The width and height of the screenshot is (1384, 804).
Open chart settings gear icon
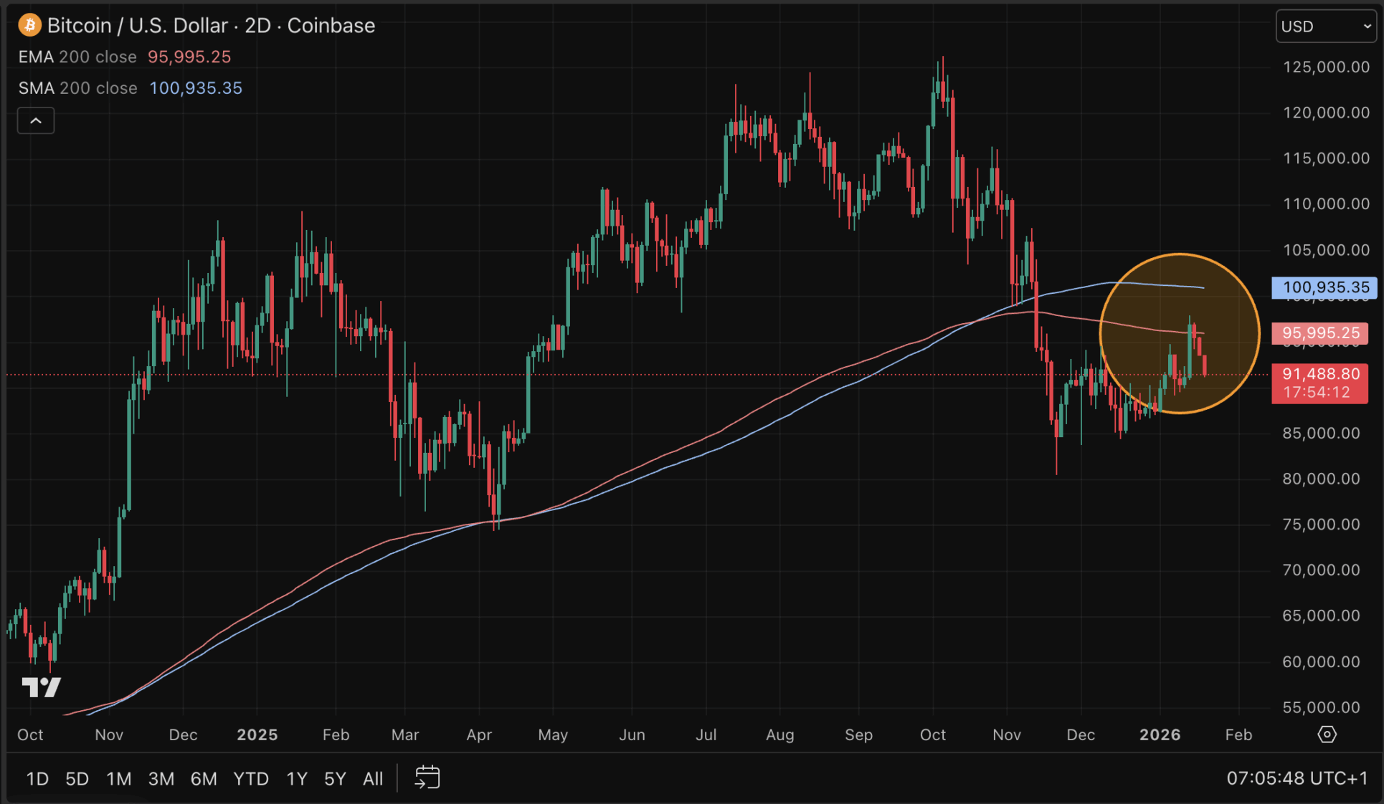coord(1327,734)
